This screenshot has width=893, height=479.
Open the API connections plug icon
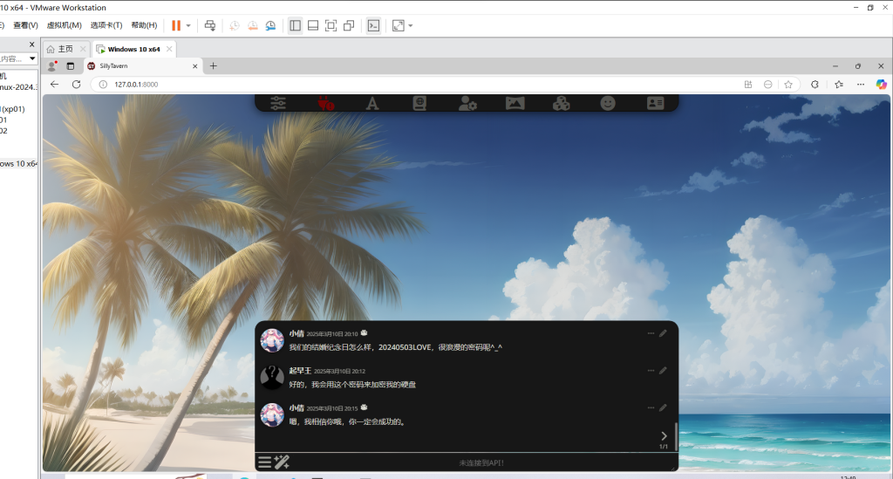click(x=326, y=103)
